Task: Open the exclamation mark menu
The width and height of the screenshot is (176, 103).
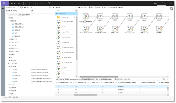Action: 42,3
